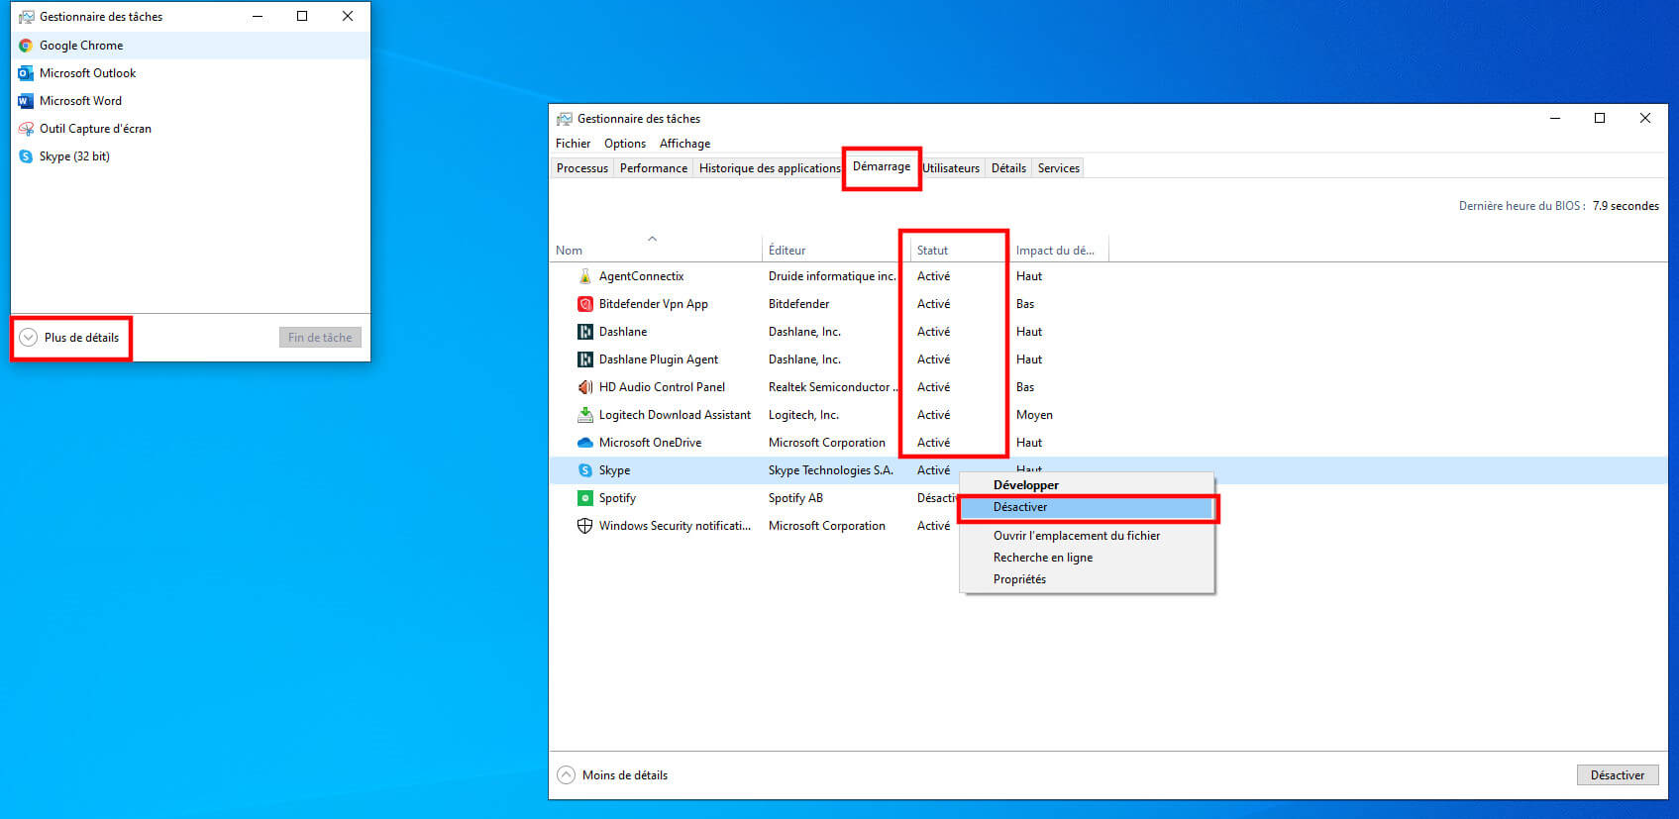
Task: Click Spotify AB publisher cell
Action: pyautogui.click(x=795, y=498)
